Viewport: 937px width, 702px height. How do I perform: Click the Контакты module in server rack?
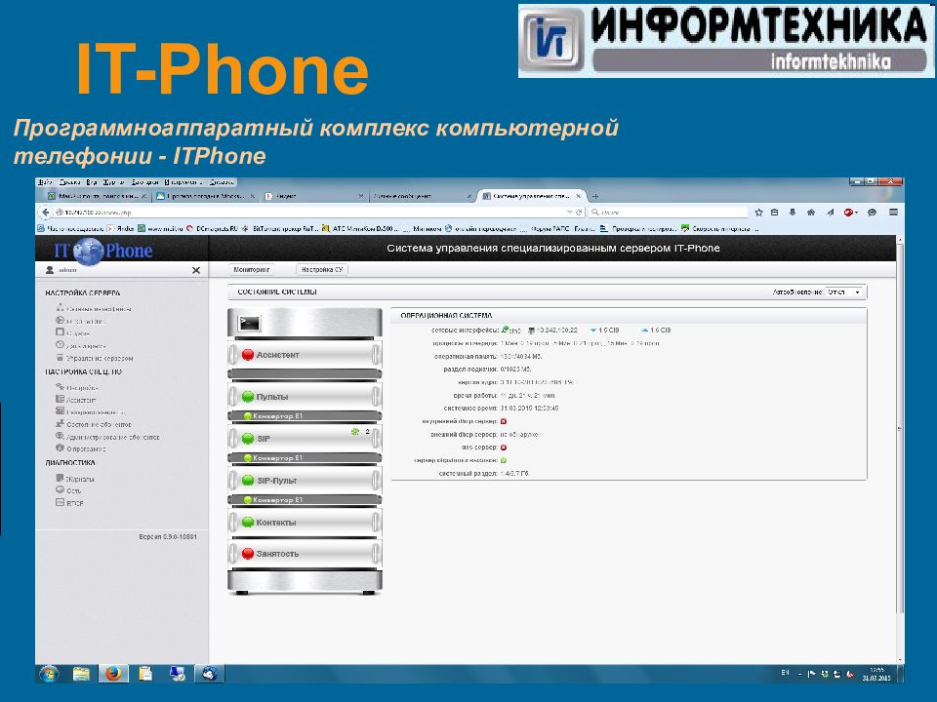tap(305, 523)
